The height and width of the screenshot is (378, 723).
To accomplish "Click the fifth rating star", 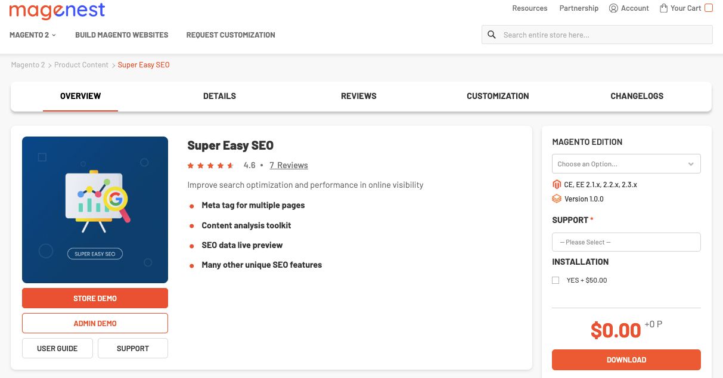I will coord(231,165).
